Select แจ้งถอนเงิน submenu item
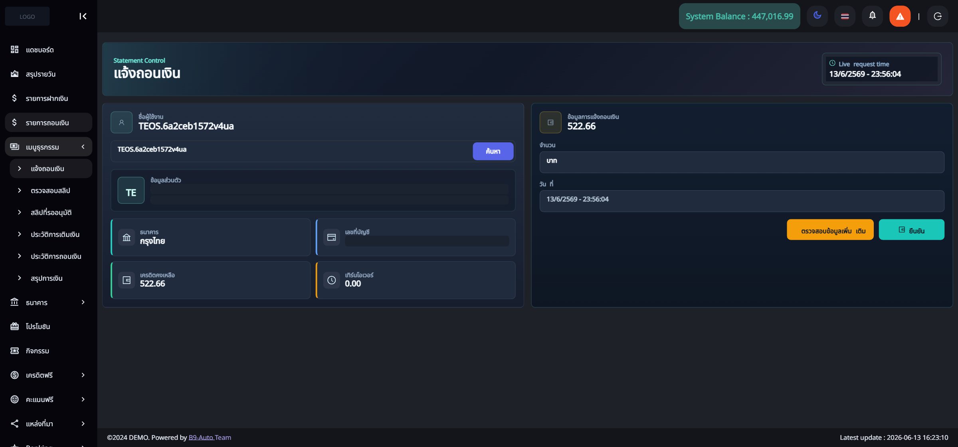Viewport: 958px width, 447px height. pos(51,168)
